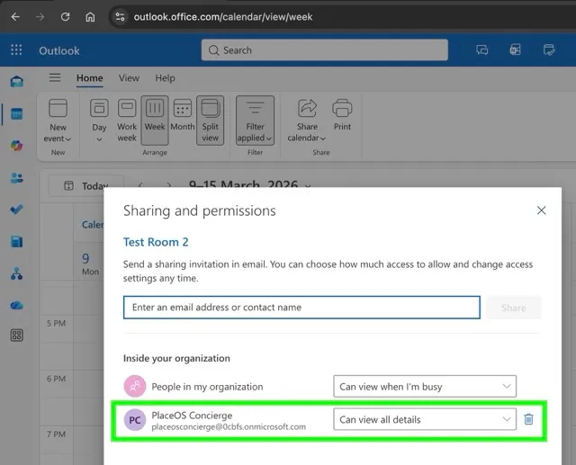This screenshot has height=465, width=576.
Task: Open the Teams chat icon in header
Action: (482, 49)
